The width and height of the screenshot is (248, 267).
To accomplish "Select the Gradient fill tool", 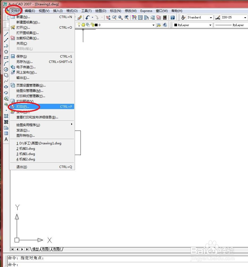I will (6, 122).
